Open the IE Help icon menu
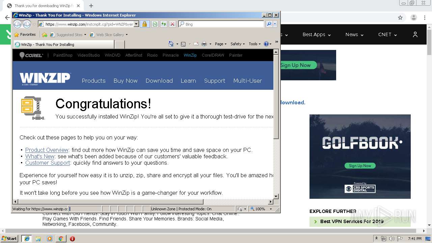432x243 pixels. pyautogui.click(x=267, y=44)
